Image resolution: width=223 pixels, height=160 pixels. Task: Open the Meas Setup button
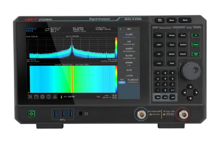[160, 20]
